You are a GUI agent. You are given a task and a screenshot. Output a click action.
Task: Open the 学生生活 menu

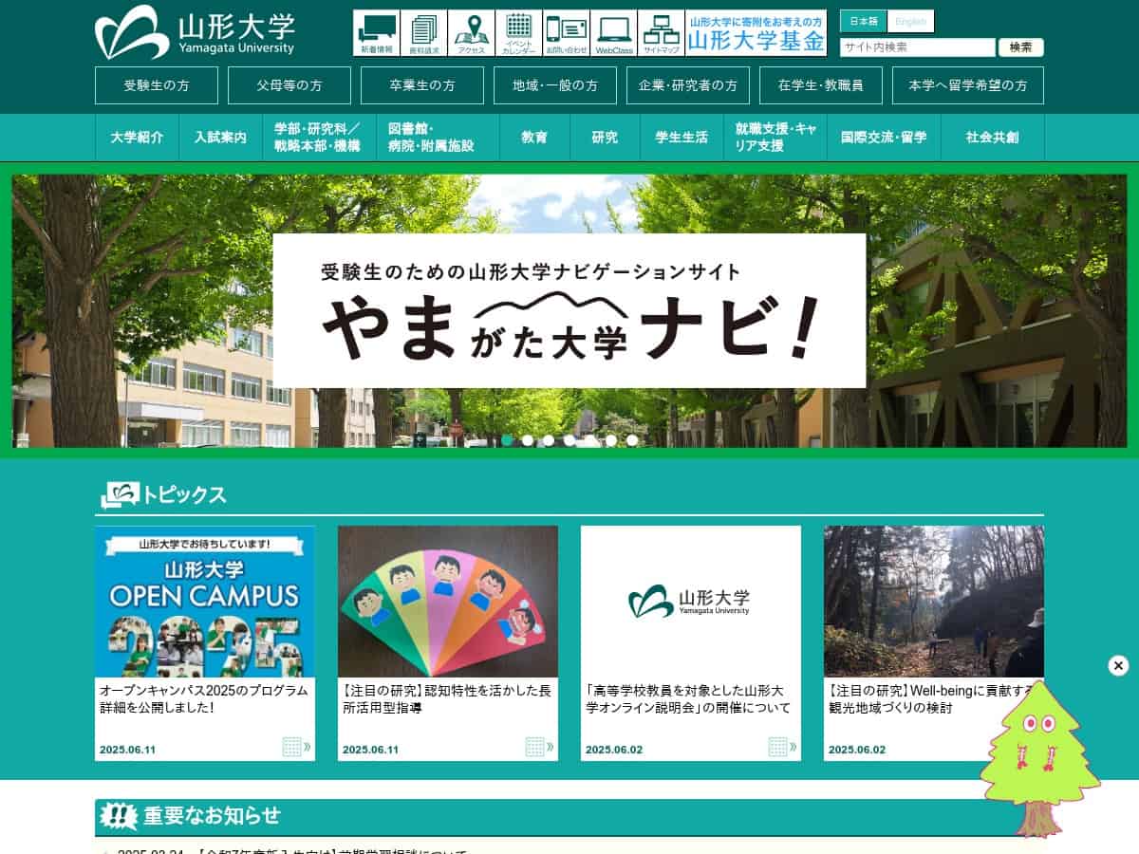(x=682, y=138)
